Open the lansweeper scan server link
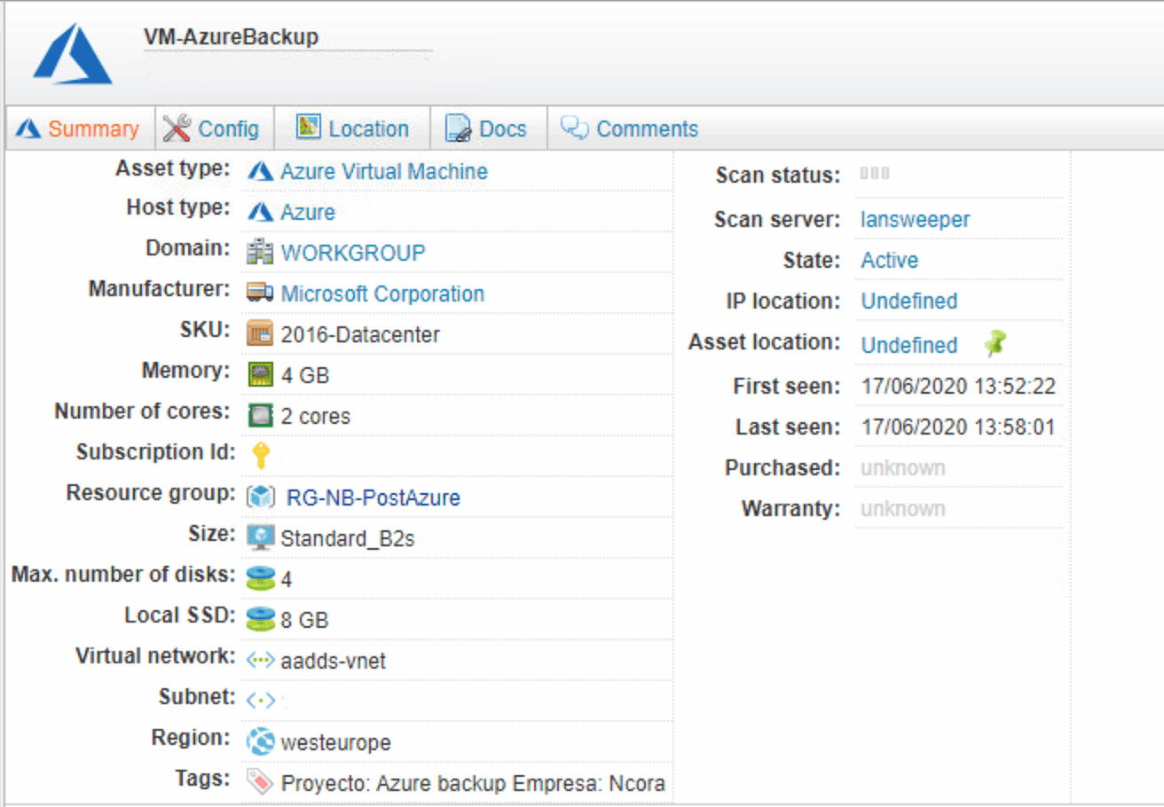The height and width of the screenshot is (807, 1164). [916, 219]
